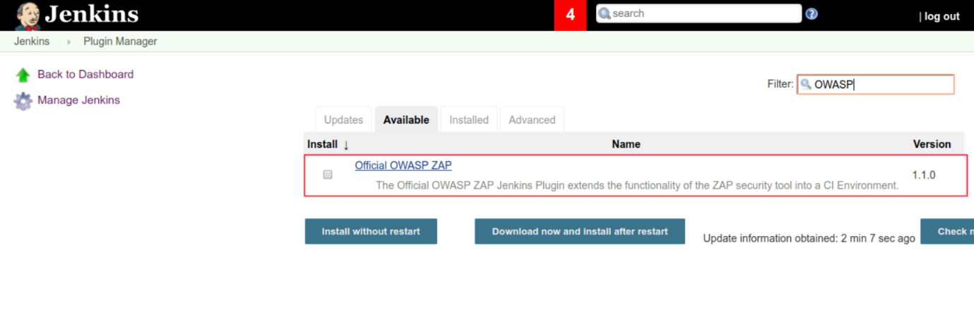Click the green Back to Dashboard arrow icon
Viewport: 974px width, 335px height.
tap(23, 75)
